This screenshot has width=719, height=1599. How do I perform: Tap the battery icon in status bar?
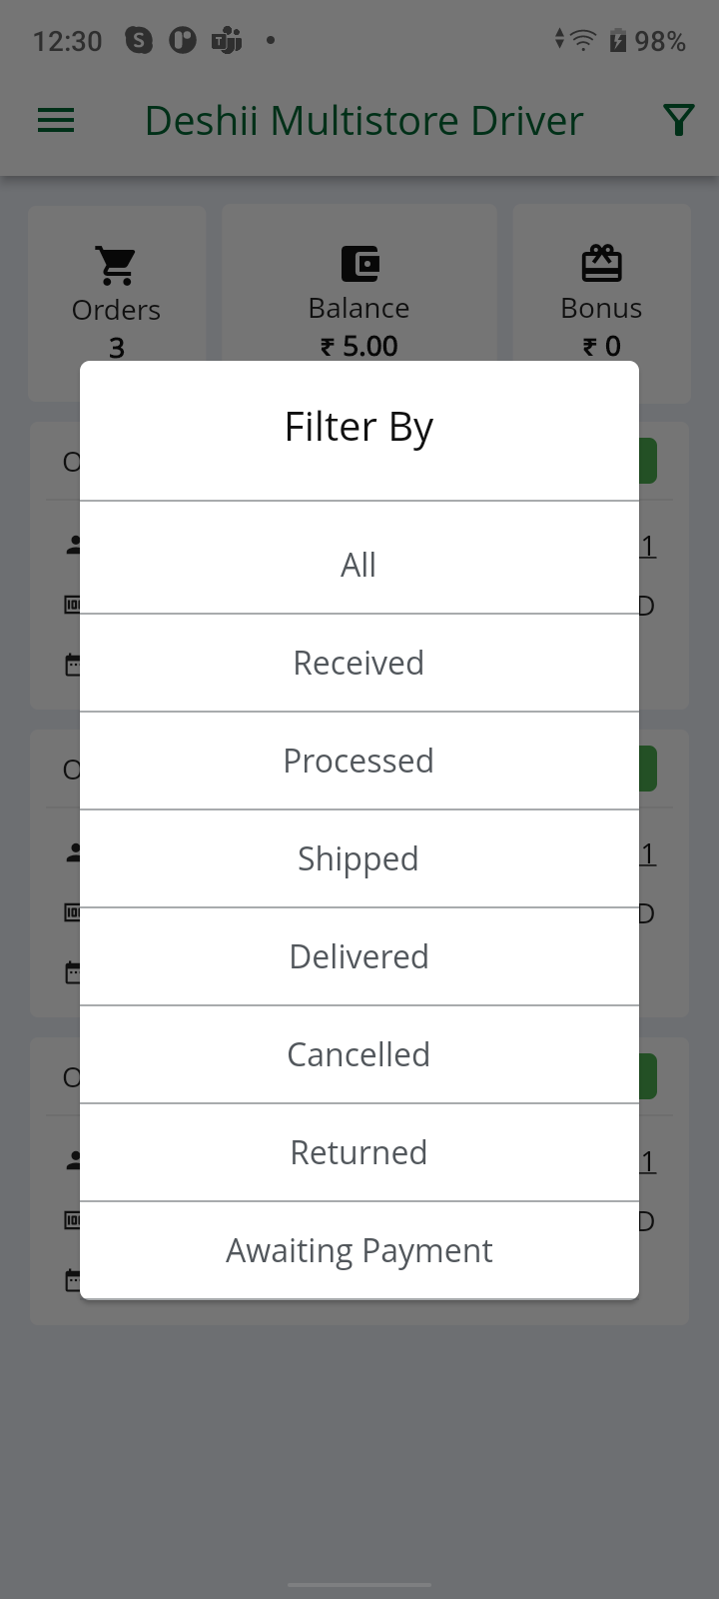pos(618,41)
